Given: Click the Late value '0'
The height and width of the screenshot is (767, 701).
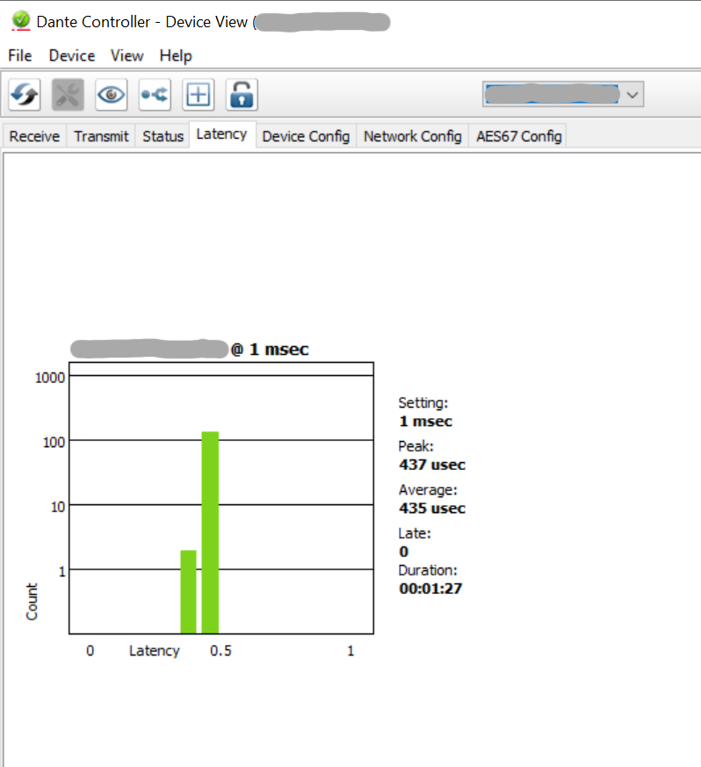Looking at the screenshot, I should (x=403, y=551).
